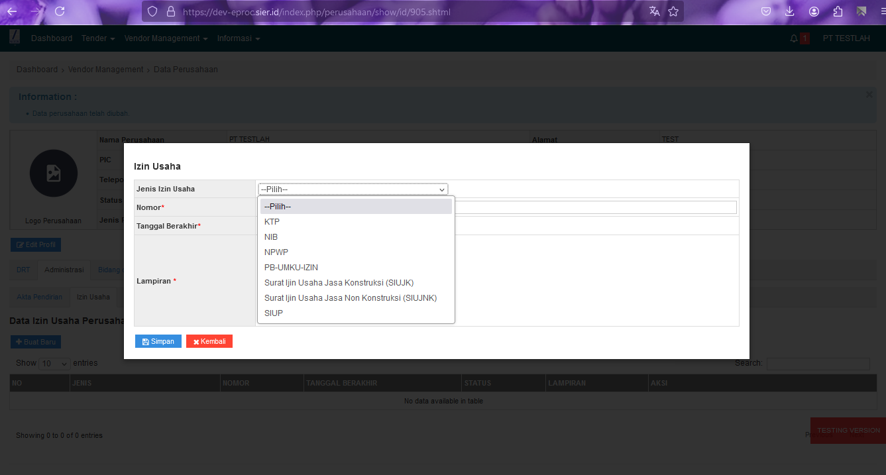Reload the page with the refresh icon
This screenshot has height=475, width=886.
(x=60, y=11)
